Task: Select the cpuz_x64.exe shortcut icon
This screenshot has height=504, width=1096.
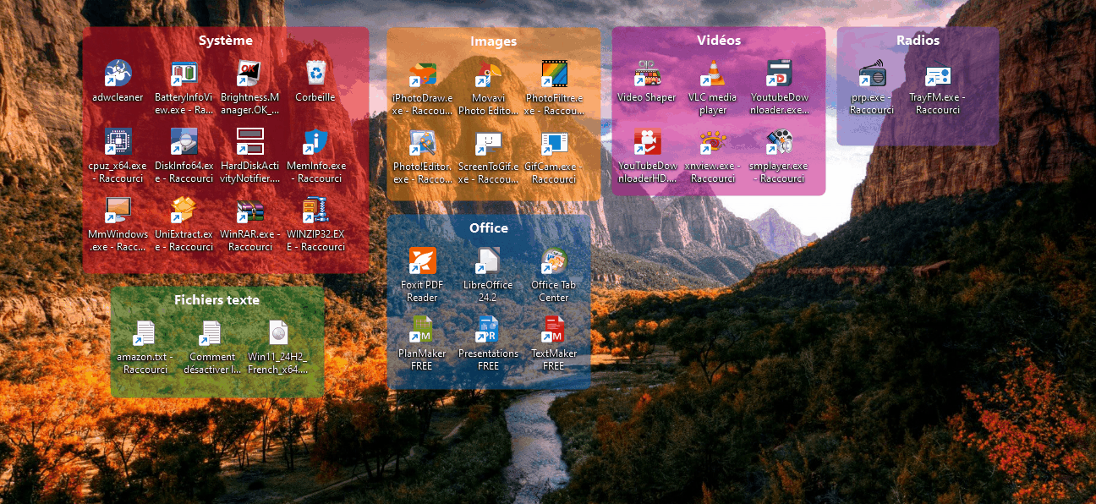Action: (118, 140)
